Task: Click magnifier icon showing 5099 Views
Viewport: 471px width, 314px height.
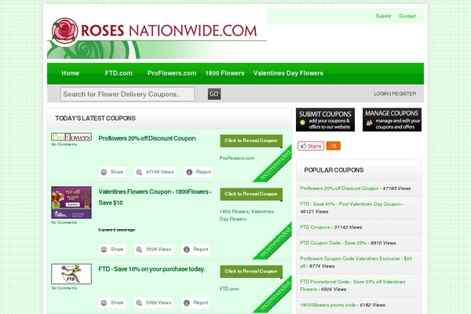Action: [x=139, y=302]
